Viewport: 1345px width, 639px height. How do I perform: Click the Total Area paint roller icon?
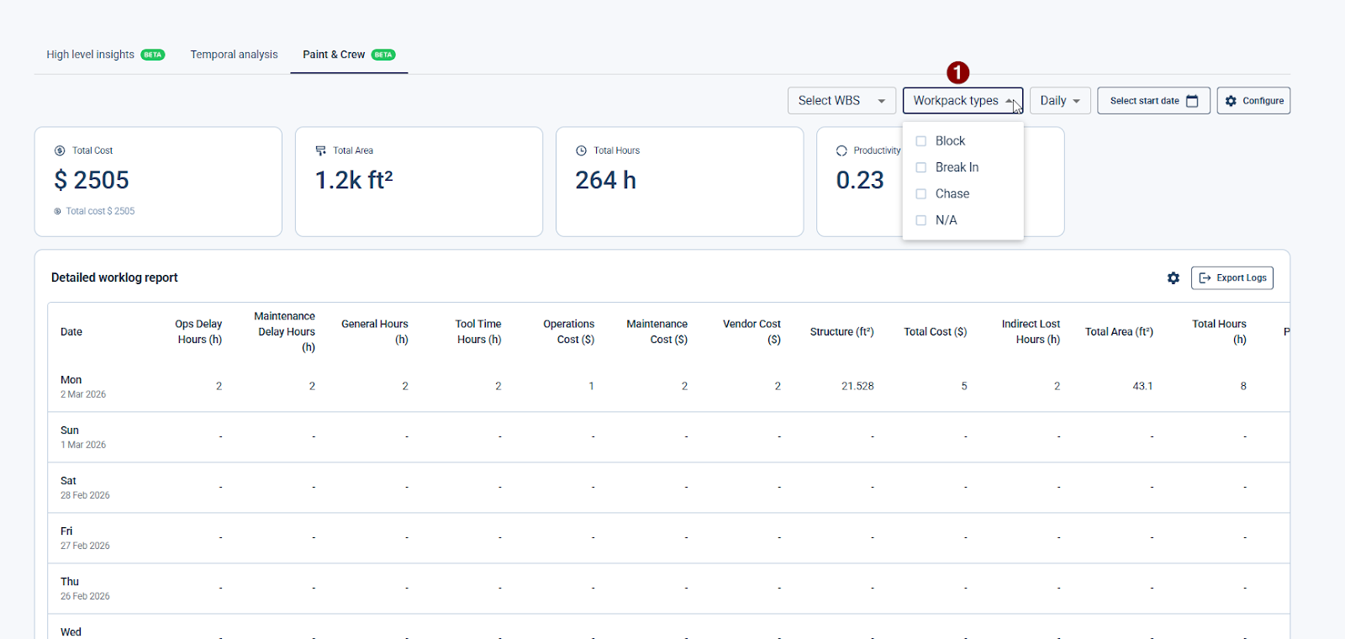(320, 151)
